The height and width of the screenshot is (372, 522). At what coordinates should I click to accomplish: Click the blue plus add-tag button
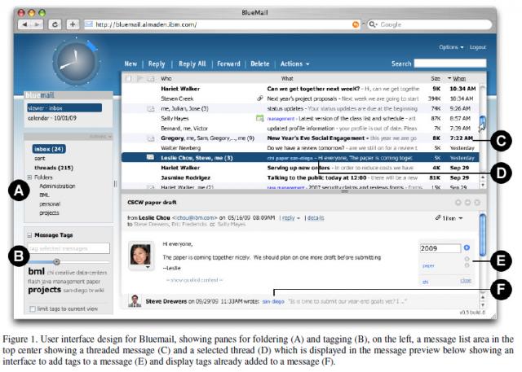click(467, 247)
